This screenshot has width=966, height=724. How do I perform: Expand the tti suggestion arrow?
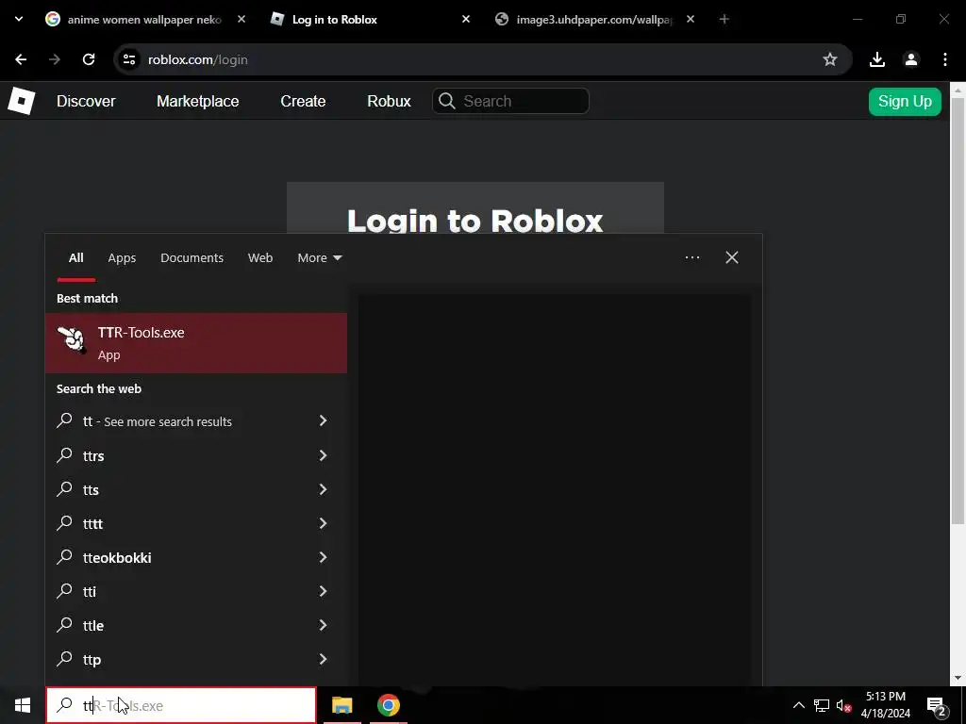pos(323,591)
